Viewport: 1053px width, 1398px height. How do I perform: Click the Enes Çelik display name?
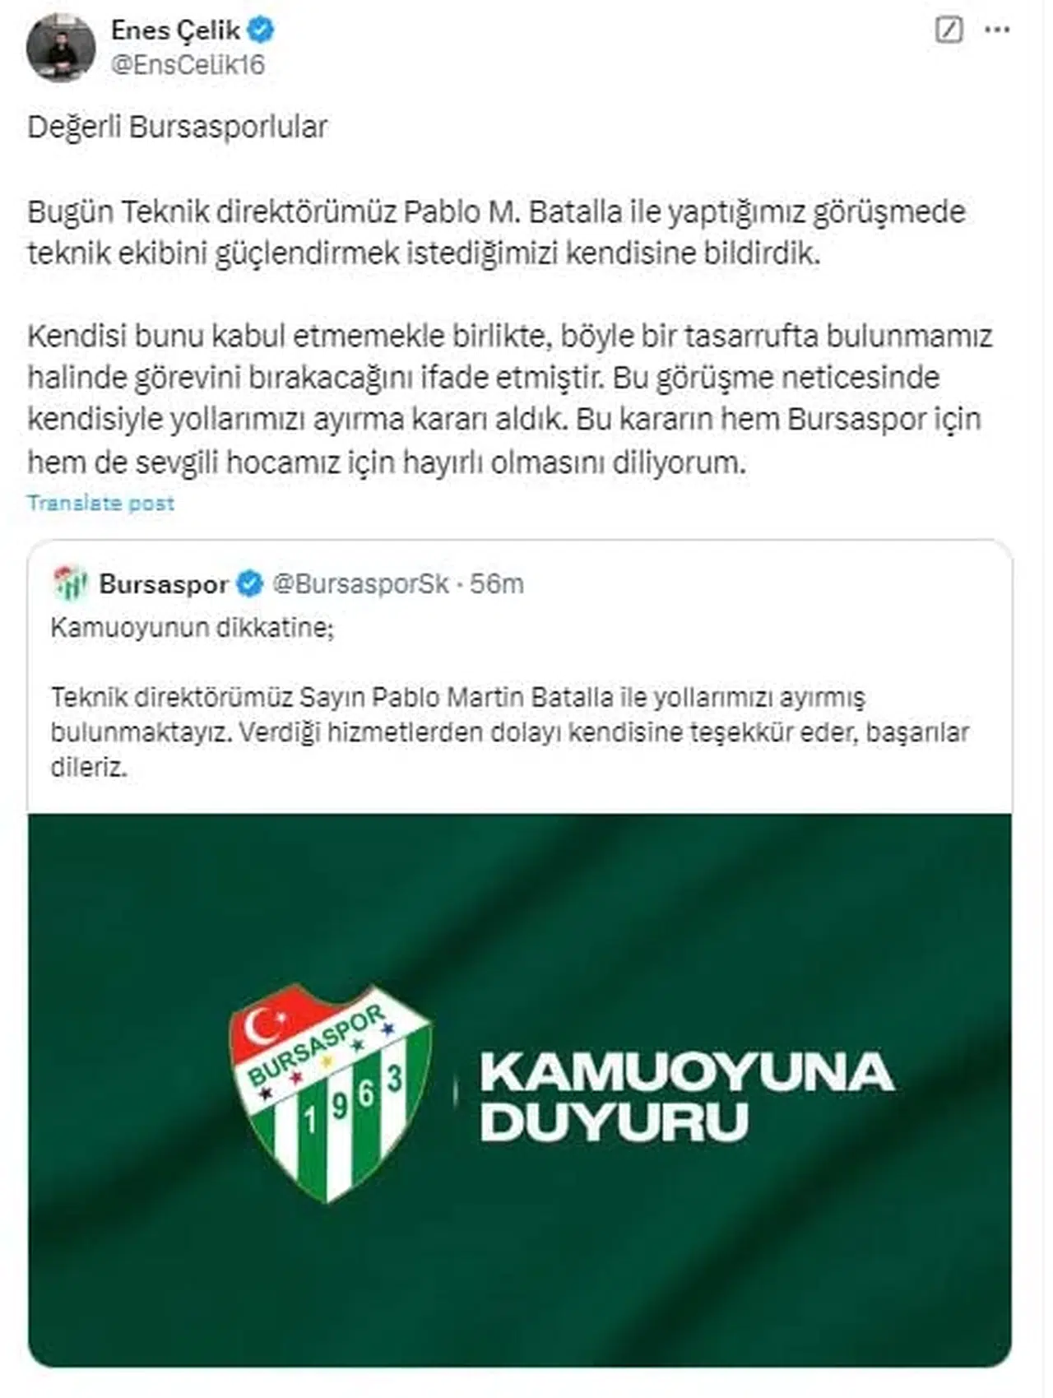[x=175, y=30]
